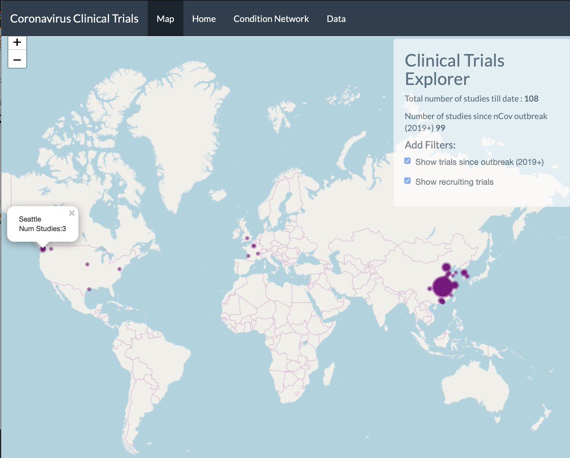
Task: Disable the Show recruiting trials checkbox
Action: [x=407, y=180]
